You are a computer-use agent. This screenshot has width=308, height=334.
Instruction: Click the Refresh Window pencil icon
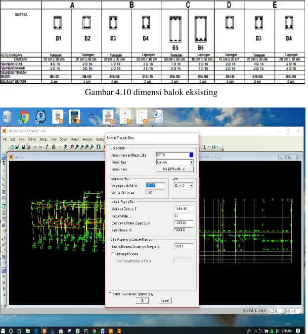[x=47, y=147]
